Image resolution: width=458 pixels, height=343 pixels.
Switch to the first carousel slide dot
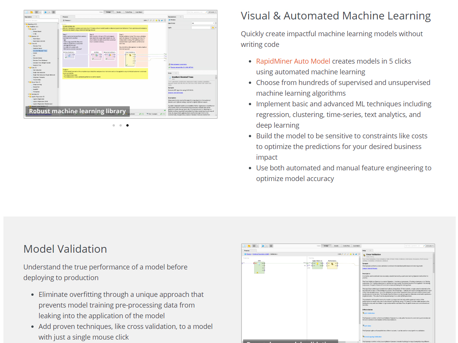[114, 125]
